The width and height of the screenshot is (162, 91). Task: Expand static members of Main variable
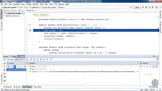coord(28,66)
